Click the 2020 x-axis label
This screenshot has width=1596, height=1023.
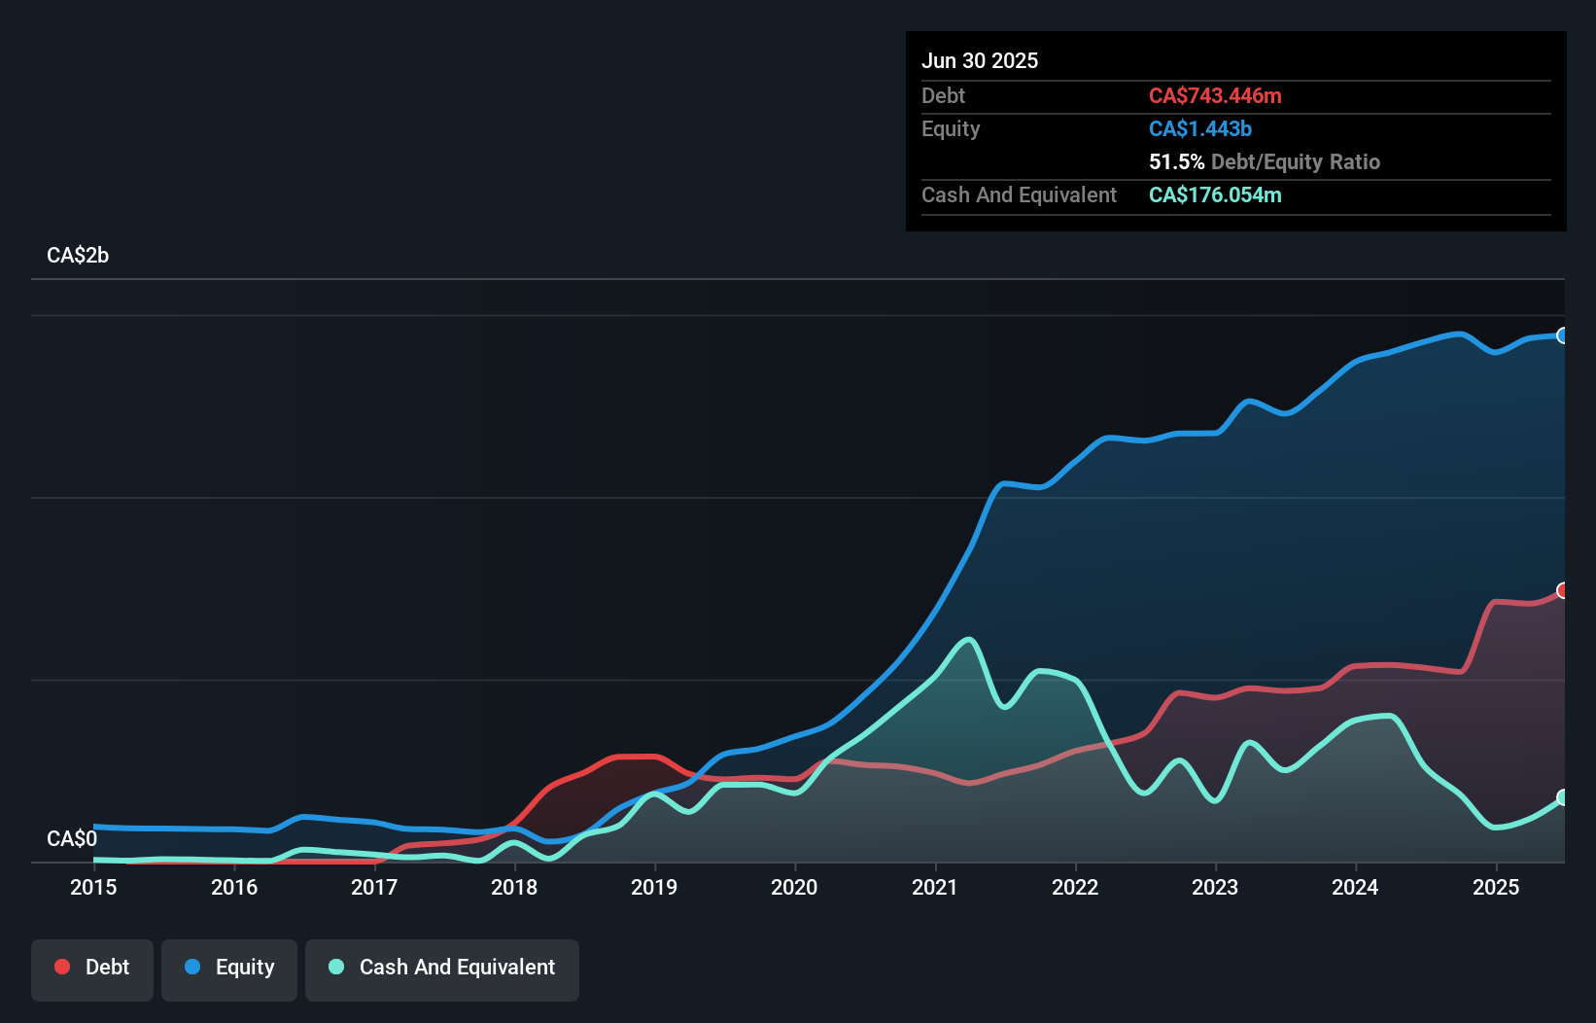(x=794, y=887)
